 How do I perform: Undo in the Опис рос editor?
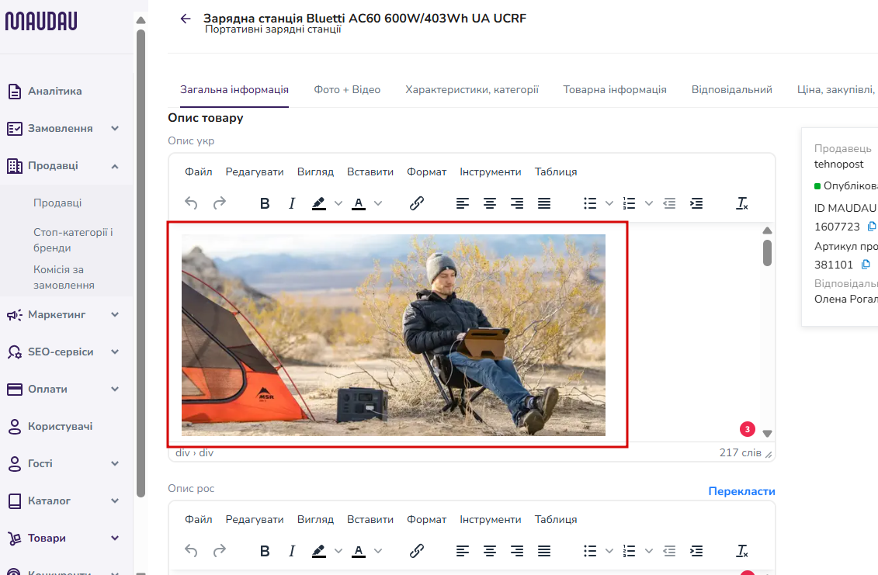(x=191, y=551)
